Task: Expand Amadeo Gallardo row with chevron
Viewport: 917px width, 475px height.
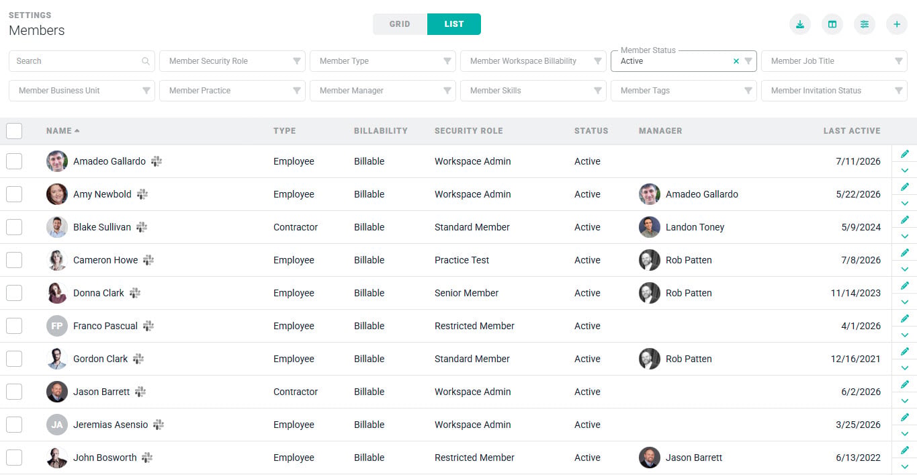Action: pyautogui.click(x=905, y=171)
